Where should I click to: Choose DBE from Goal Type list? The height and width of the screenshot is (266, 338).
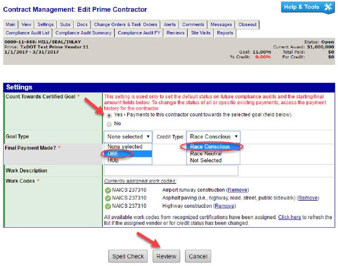[112, 153]
